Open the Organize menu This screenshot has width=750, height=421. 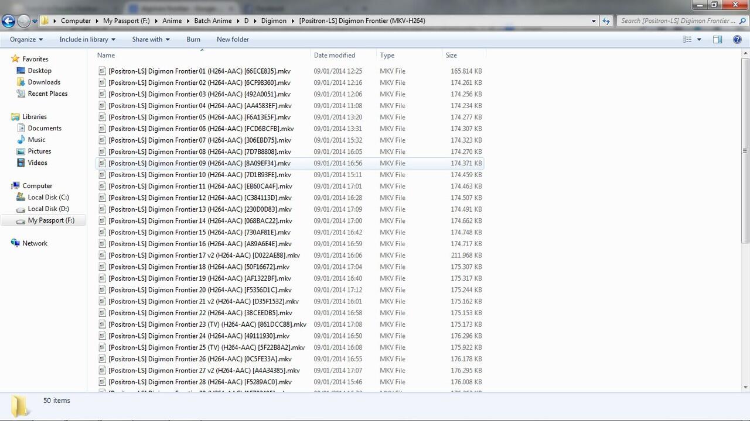pos(26,39)
